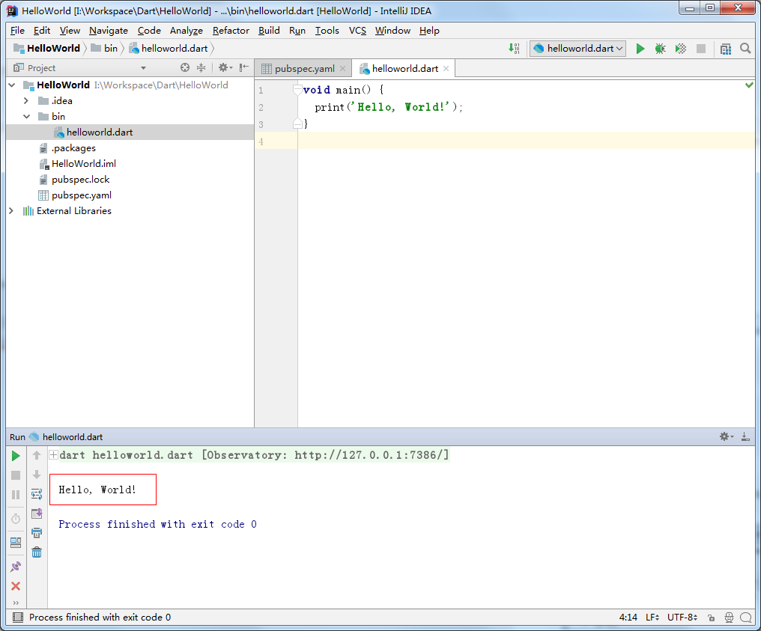
Task: Open the VCS menu
Action: (357, 31)
